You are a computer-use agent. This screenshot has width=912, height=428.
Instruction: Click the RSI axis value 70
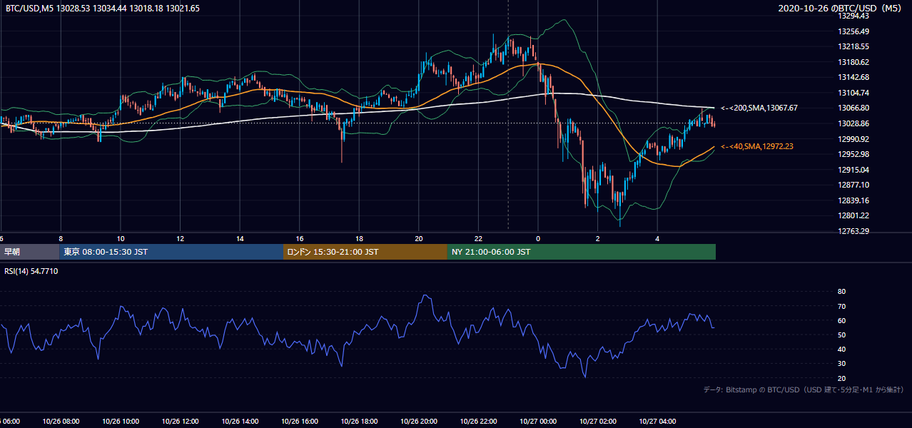pyautogui.click(x=841, y=306)
